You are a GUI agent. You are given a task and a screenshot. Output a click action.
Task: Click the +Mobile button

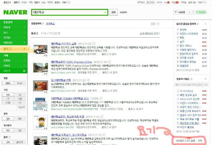(x=201, y=12)
